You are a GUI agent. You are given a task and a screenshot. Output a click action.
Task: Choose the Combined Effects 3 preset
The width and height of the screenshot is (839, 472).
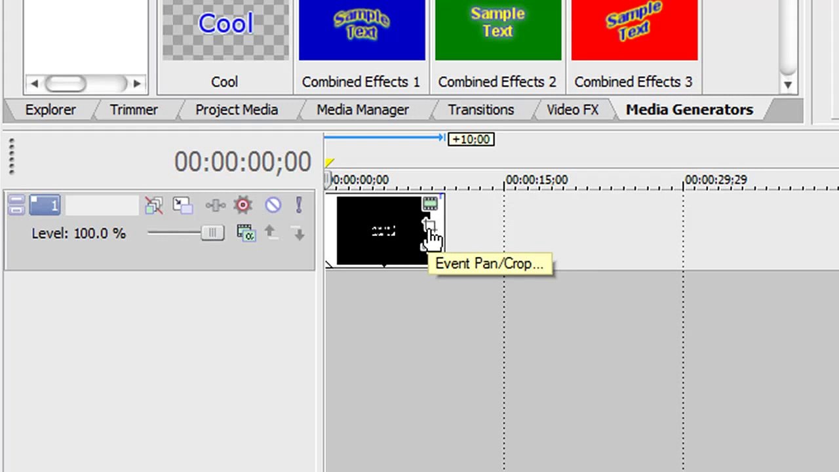(x=634, y=30)
